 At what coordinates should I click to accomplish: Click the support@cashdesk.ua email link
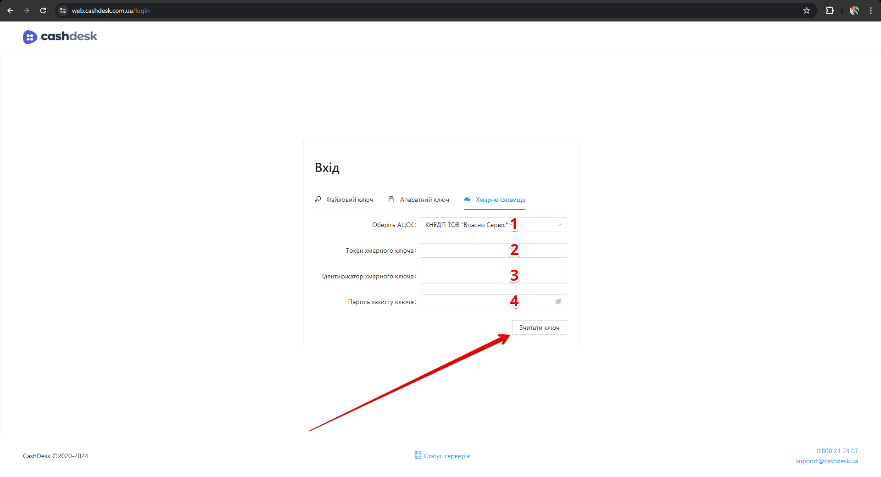826,461
